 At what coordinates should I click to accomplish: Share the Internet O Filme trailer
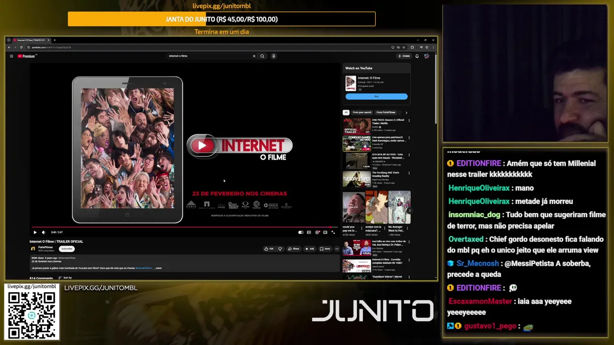click(x=294, y=249)
